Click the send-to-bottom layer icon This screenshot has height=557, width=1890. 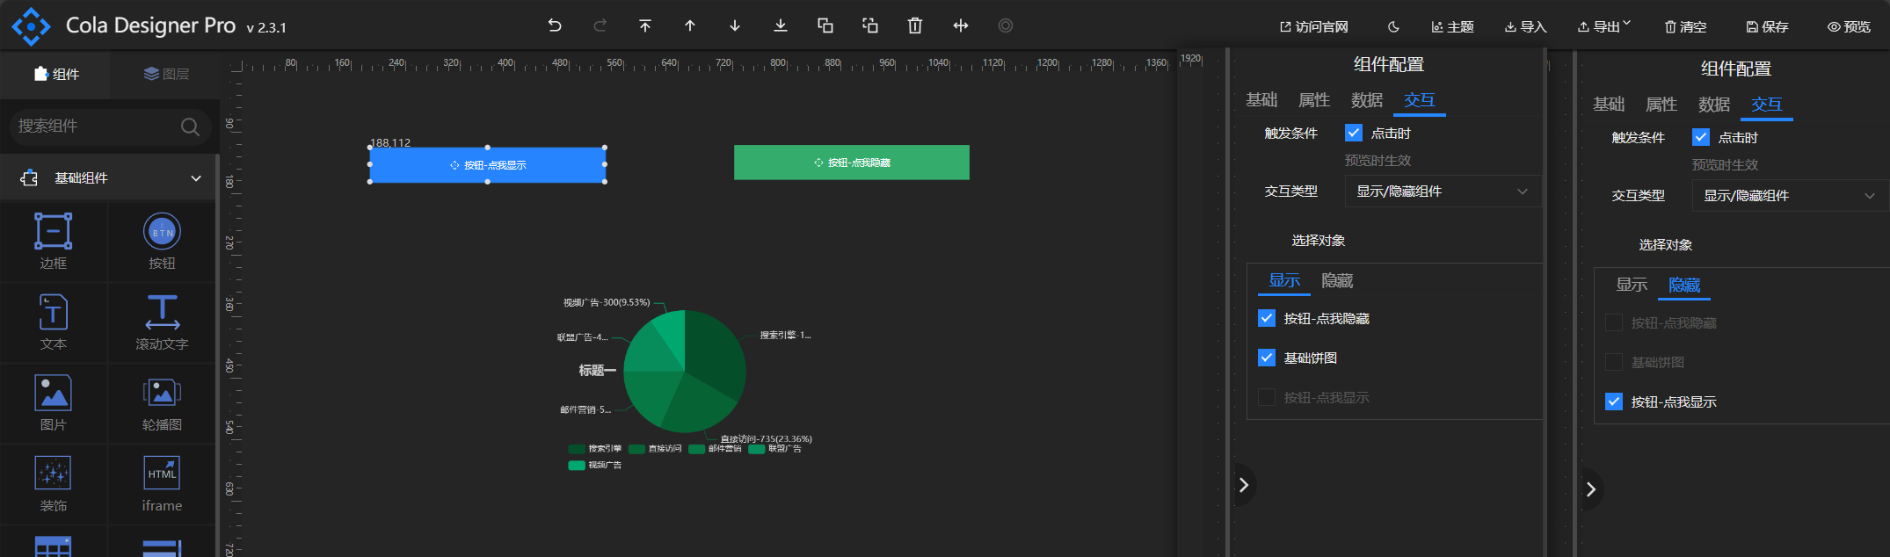(780, 25)
